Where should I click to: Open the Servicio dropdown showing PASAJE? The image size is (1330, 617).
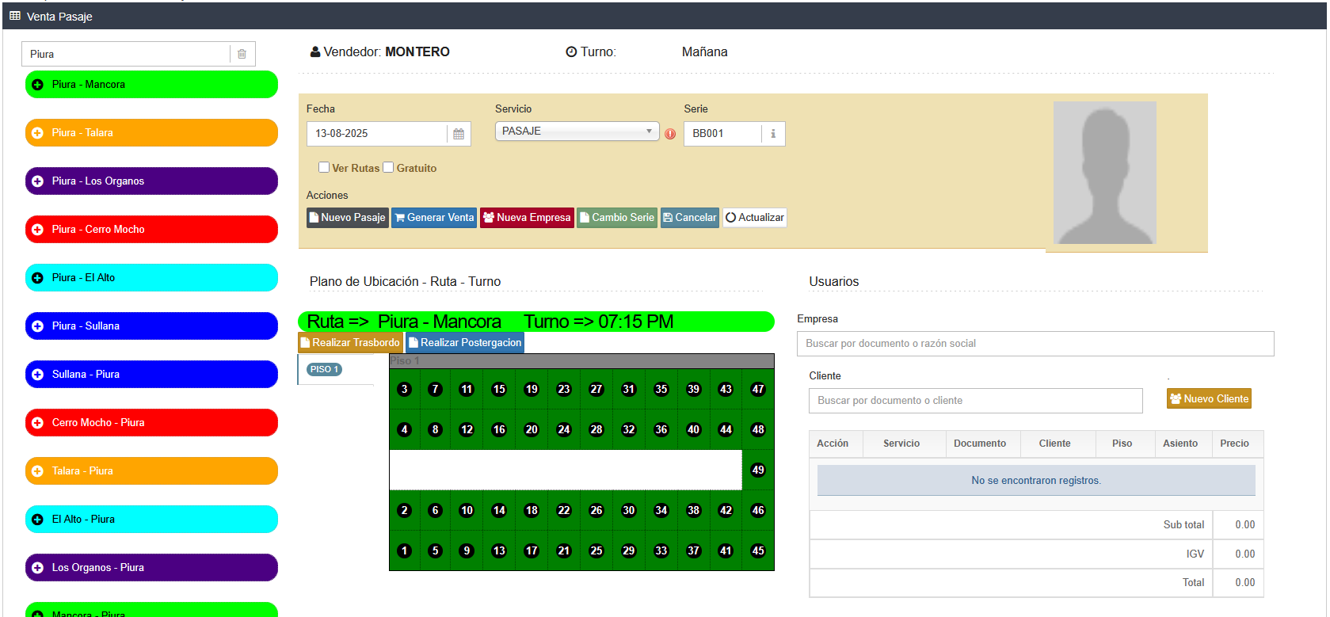577,131
